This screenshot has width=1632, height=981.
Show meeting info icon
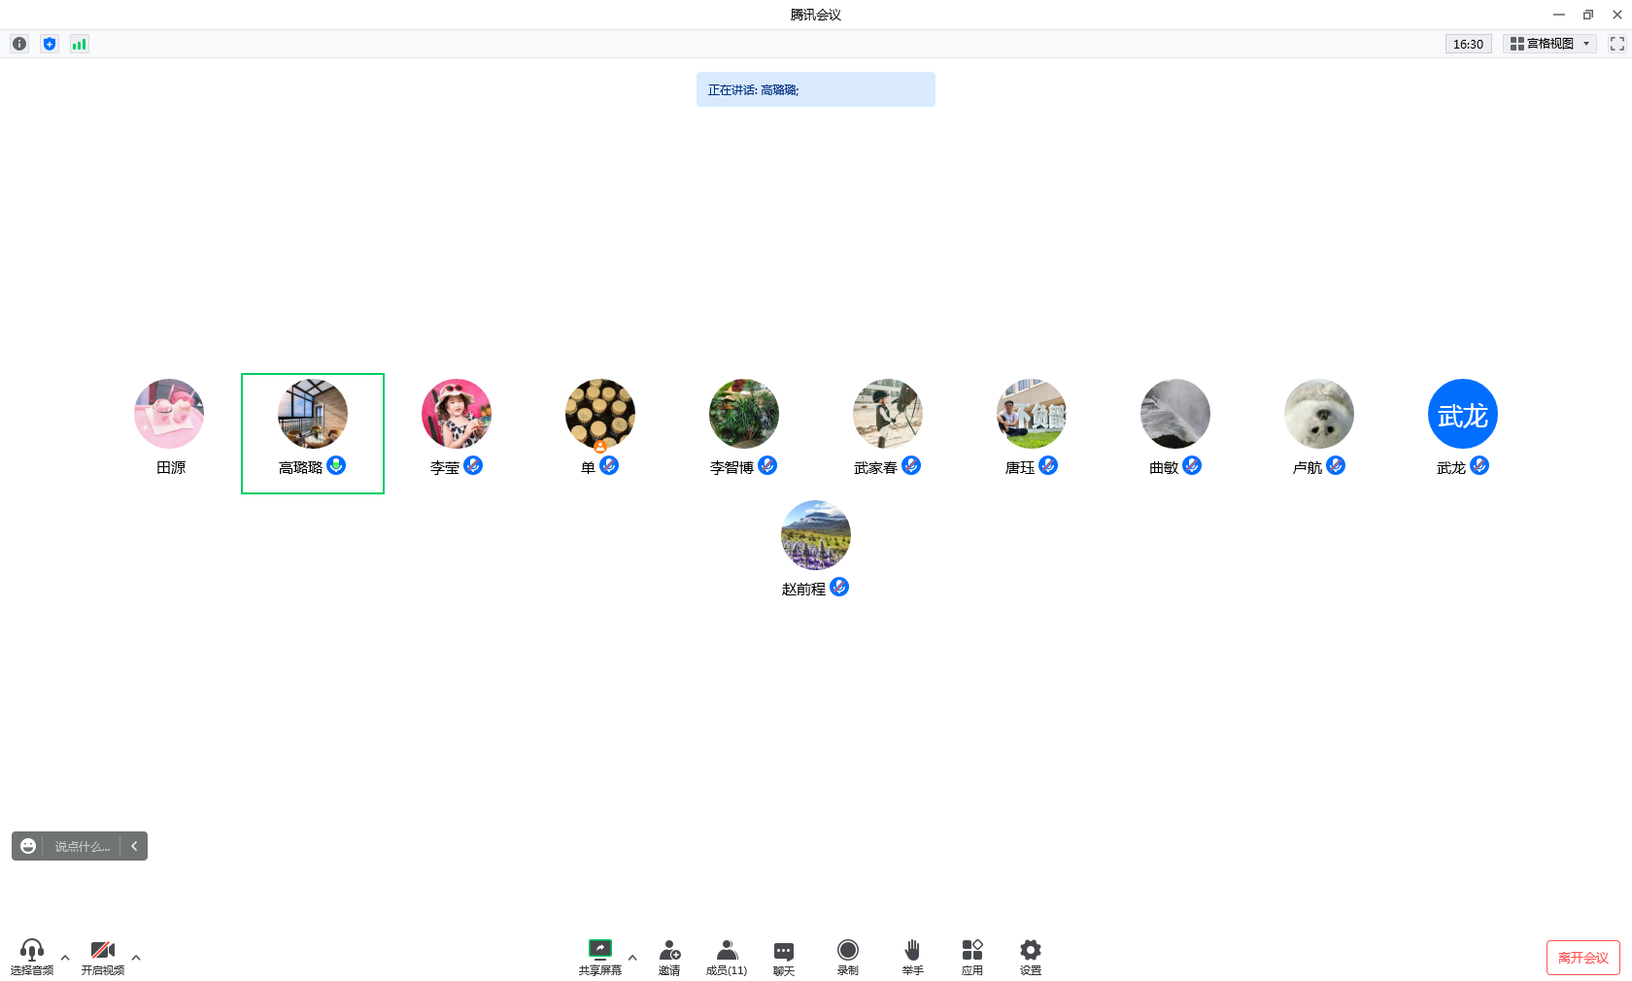[19, 44]
